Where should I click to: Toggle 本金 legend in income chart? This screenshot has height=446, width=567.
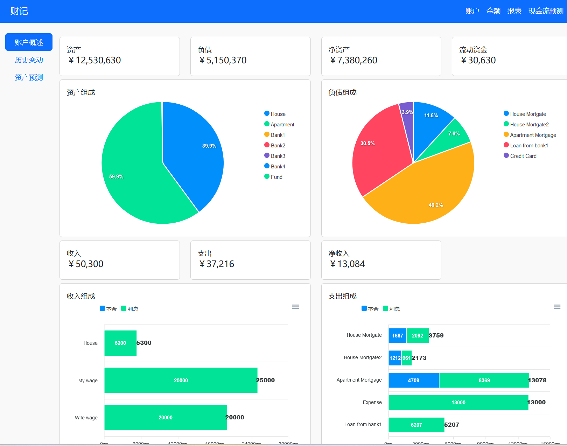108,309
